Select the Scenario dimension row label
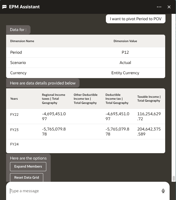The width and height of the screenshot is (176, 200). click(18, 63)
